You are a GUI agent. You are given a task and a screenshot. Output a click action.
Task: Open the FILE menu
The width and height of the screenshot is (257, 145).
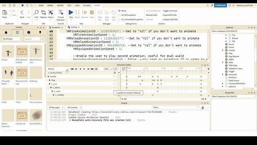pyautogui.click(x=4, y=6)
